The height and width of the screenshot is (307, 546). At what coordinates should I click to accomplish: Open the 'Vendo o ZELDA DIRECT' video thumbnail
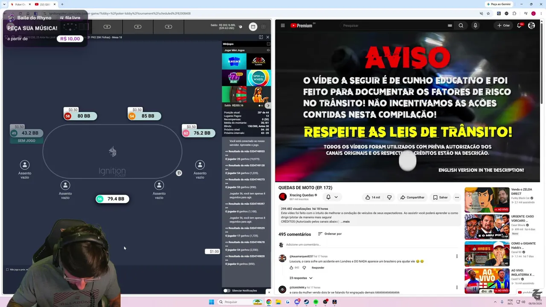click(487, 200)
